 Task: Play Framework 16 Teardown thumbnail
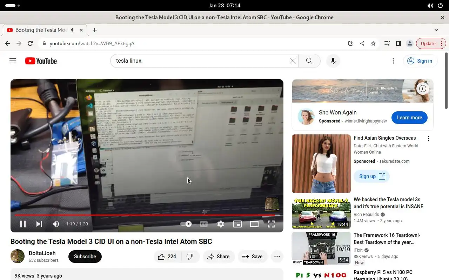pos(321,248)
